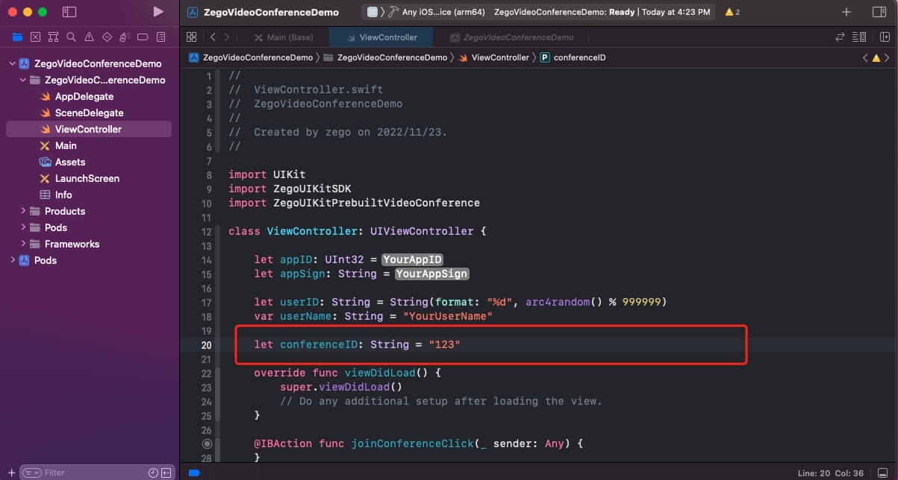Toggle the inspectors panel button
Image resolution: width=898 pixels, height=480 pixels.
click(879, 12)
